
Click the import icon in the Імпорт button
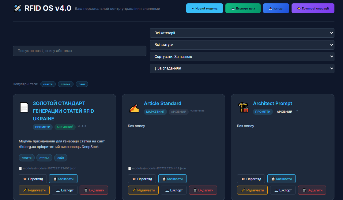coord(271,9)
